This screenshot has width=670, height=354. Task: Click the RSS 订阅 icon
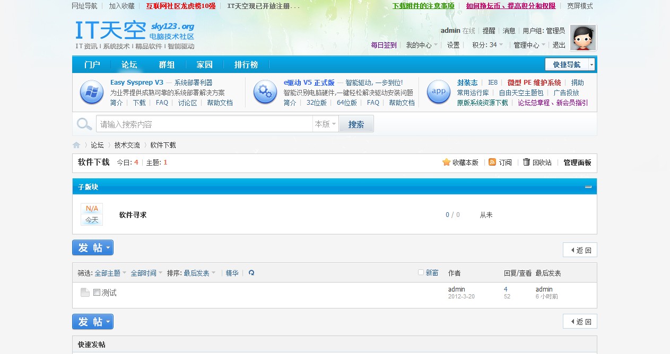492,162
